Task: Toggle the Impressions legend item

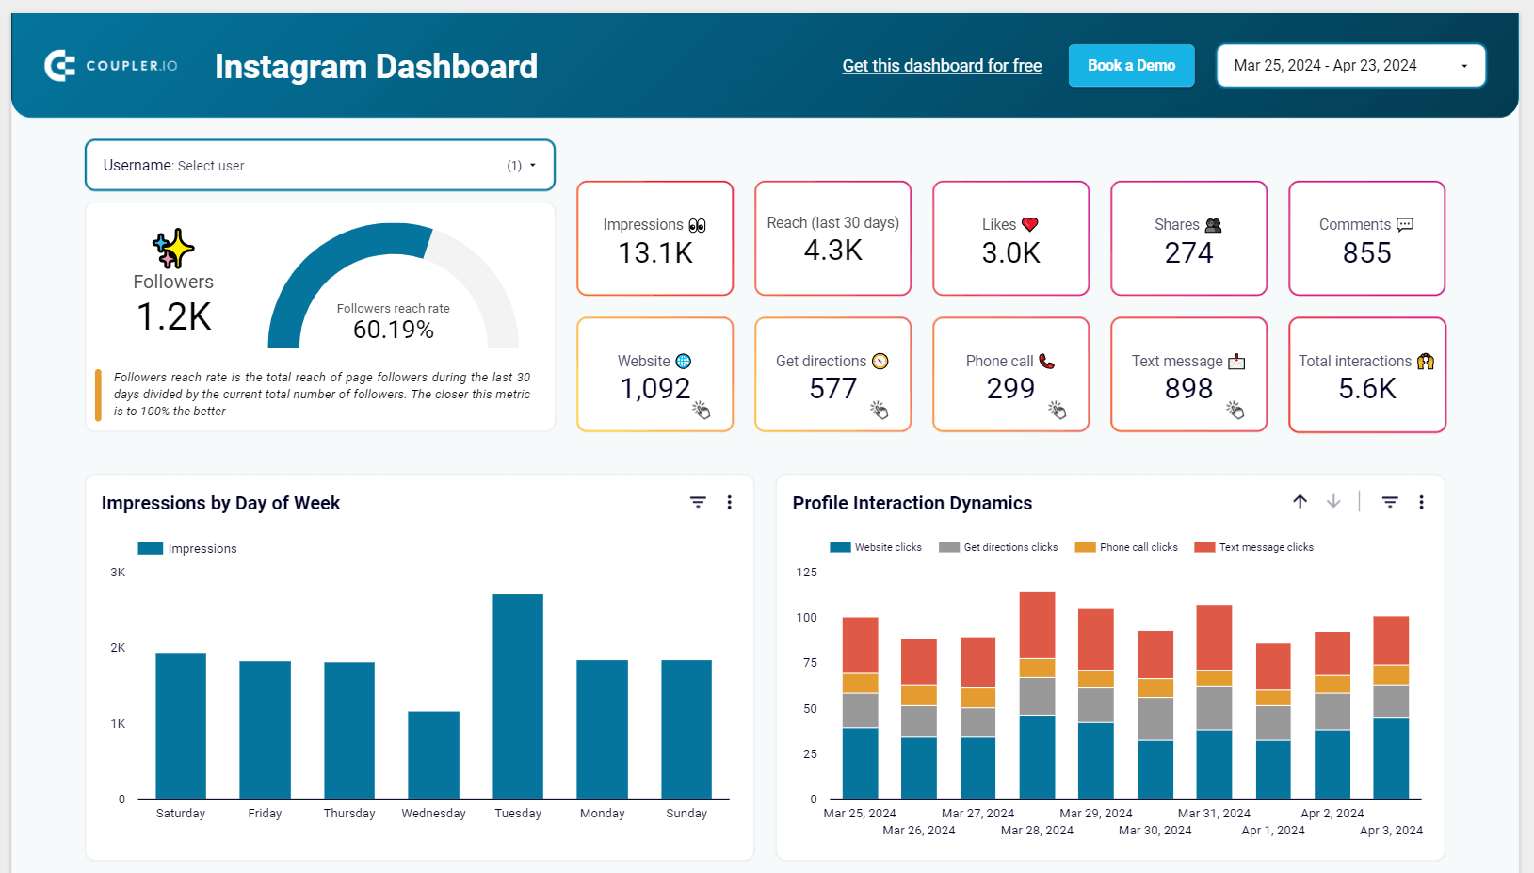Action: click(x=187, y=548)
